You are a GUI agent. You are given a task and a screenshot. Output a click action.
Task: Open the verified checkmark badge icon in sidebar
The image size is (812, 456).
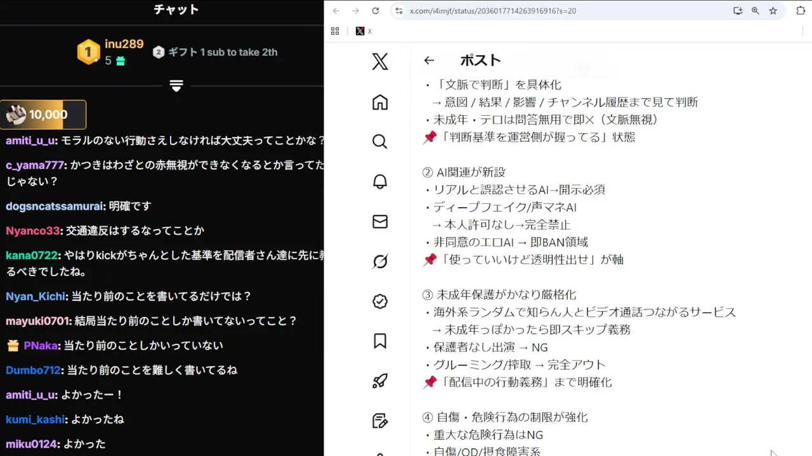click(380, 301)
